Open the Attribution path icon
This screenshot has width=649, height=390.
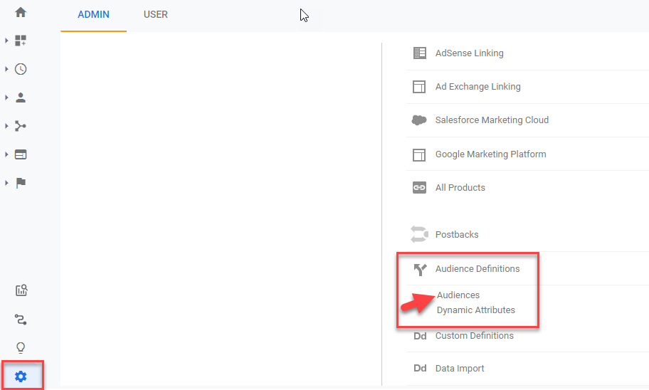[x=20, y=320]
